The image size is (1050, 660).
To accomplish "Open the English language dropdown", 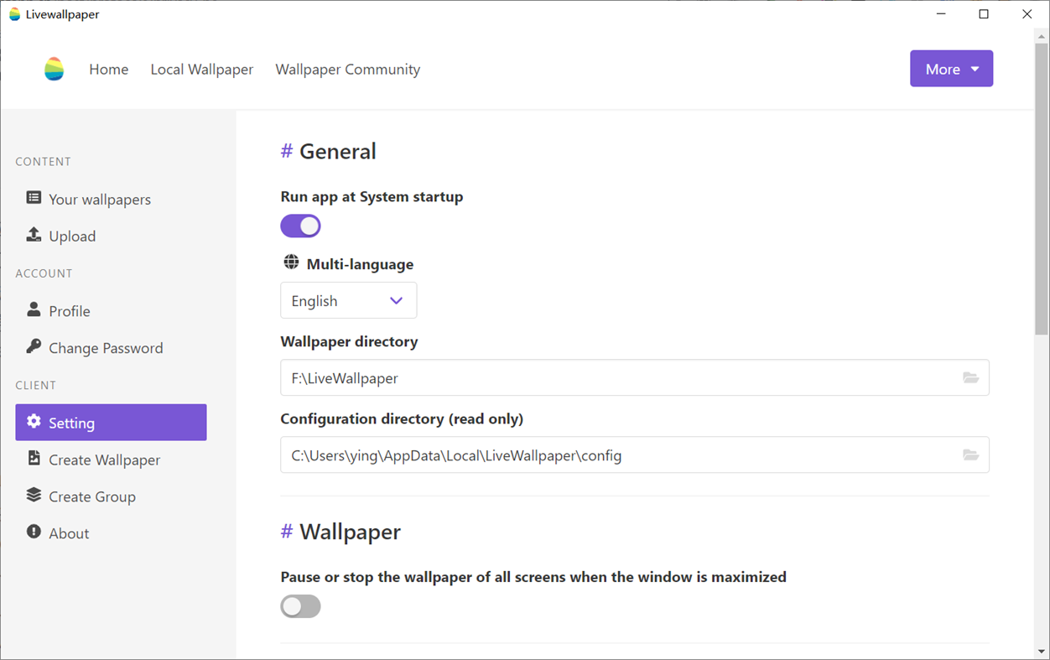I will click(348, 300).
